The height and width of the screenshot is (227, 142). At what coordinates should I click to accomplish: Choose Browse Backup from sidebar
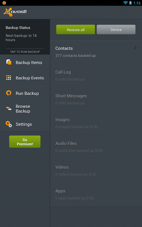tap(25, 109)
